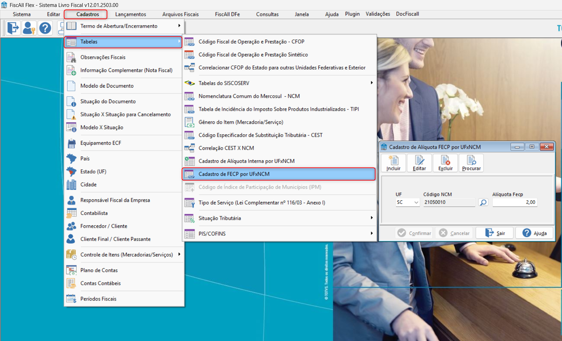562x341 pixels.
Task: Click the Sair button
Action: coord(495,233)
